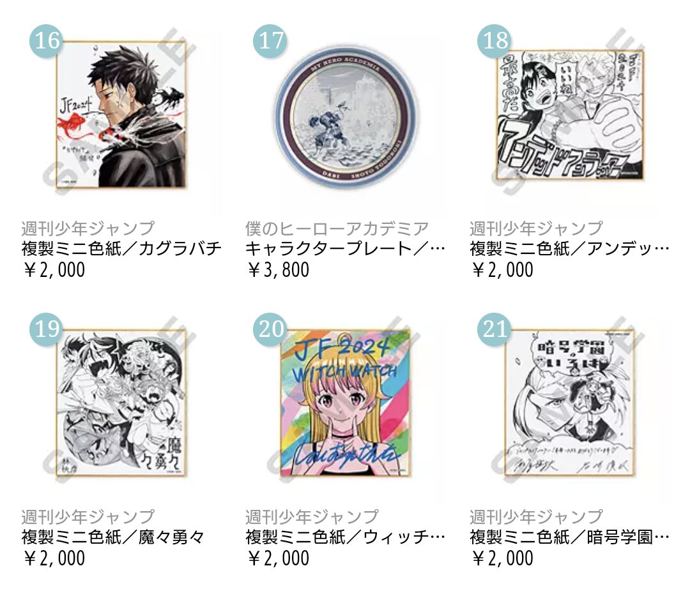Viewport: 690px width, 596px height.
Task: Click the number 18 badge
Action: (494, 41)
